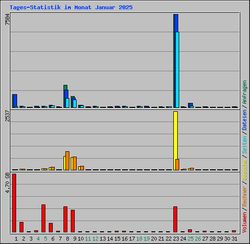Screen dimensions: 250x244
Task: Click day 31 on the x-axis
Action: [x=234, y=239]
